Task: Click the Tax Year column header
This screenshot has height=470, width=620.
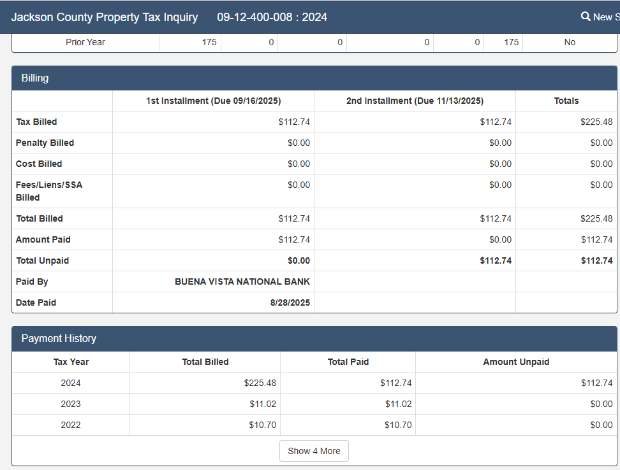Action: (71, 362)
